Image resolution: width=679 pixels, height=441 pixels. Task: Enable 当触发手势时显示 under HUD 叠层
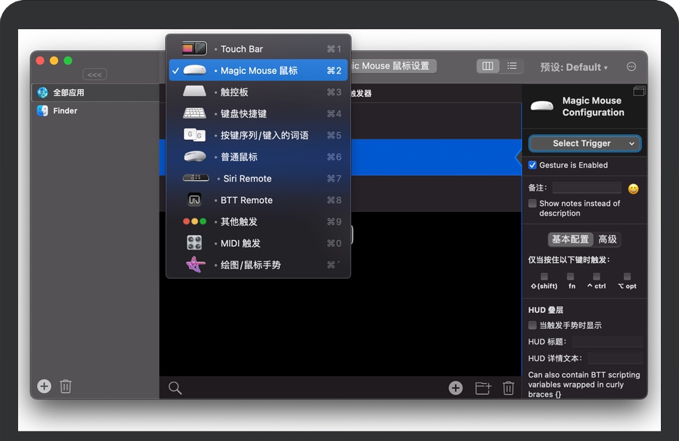[x=533, y=325]
